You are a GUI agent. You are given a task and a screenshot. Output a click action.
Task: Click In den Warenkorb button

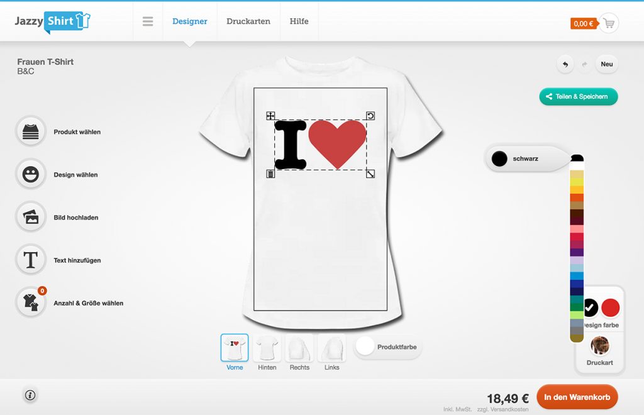[577, 397]
